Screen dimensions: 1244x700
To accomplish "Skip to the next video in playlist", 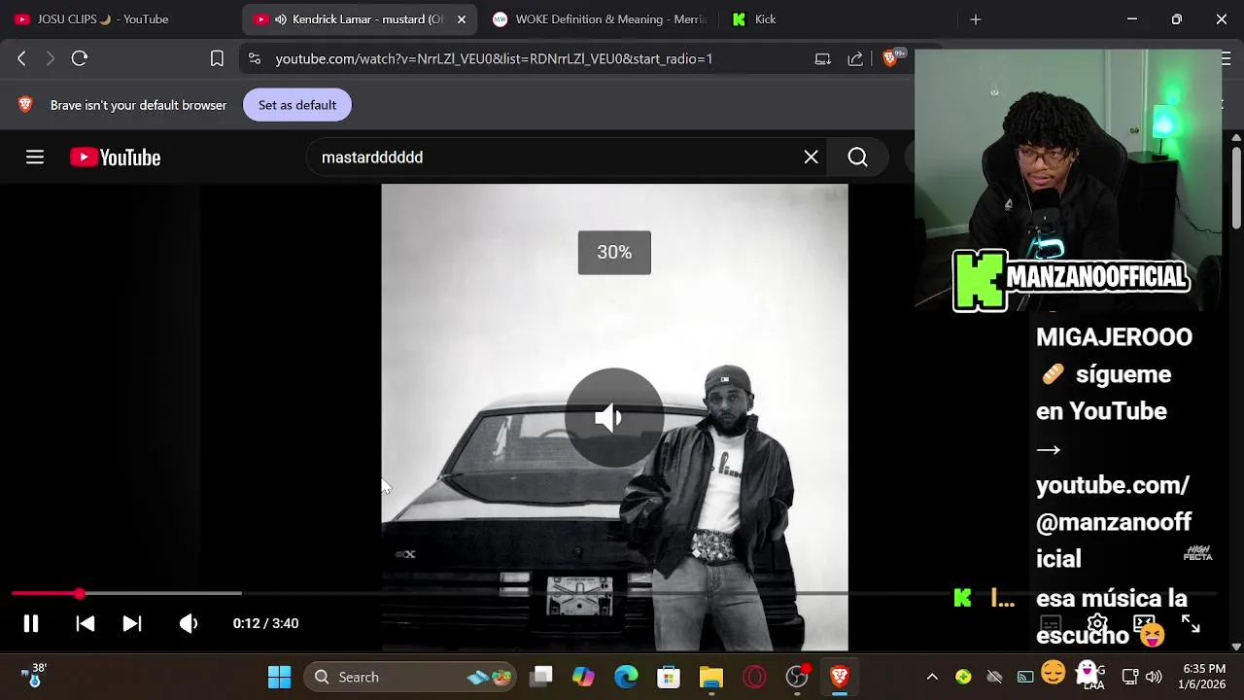I will pyautogui.click(x=132, y=623).
